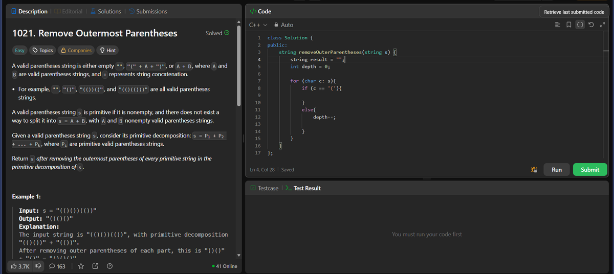Click the Ln 4, Col 28 status text
This screenshot has height=274, width=614.
point(262,170)
